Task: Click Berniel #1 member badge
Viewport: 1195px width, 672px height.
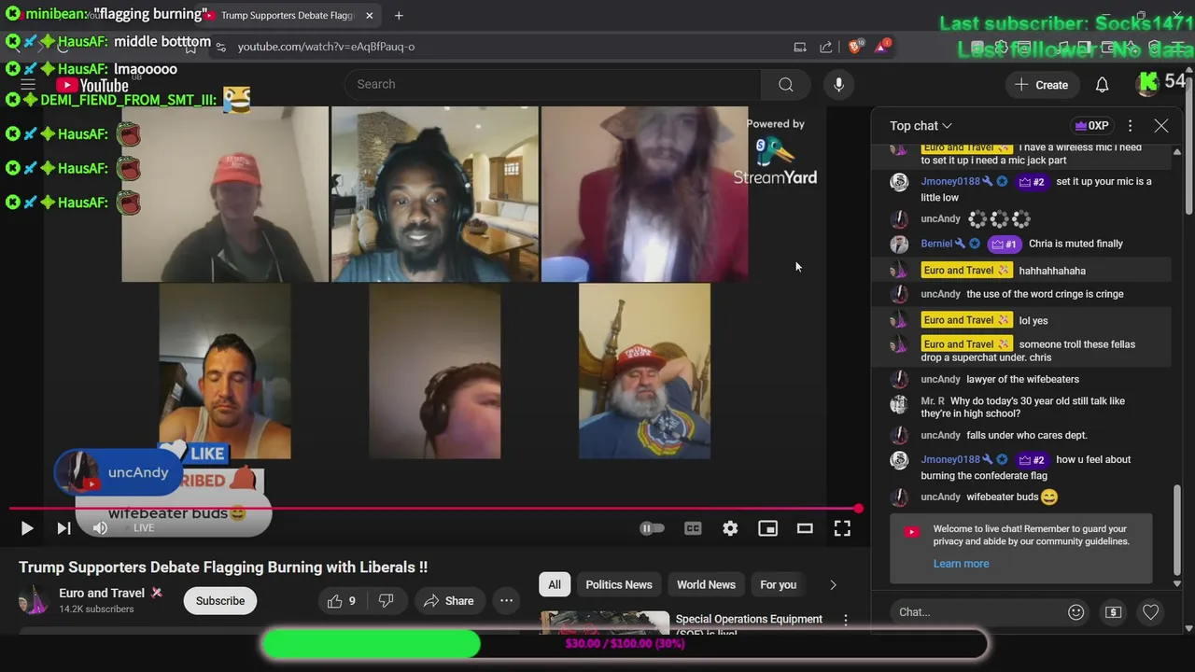Action: [1004, 245]
